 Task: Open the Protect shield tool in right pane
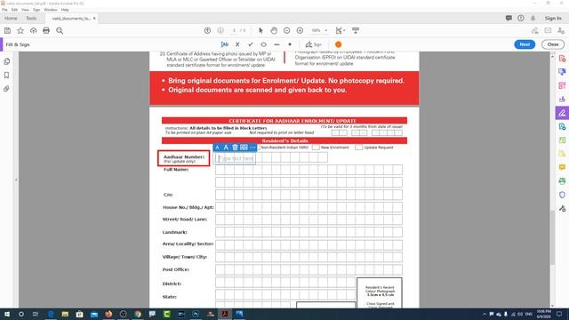[x=562, y=195]
